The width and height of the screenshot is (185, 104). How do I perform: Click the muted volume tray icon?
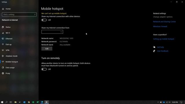(170, 102)
